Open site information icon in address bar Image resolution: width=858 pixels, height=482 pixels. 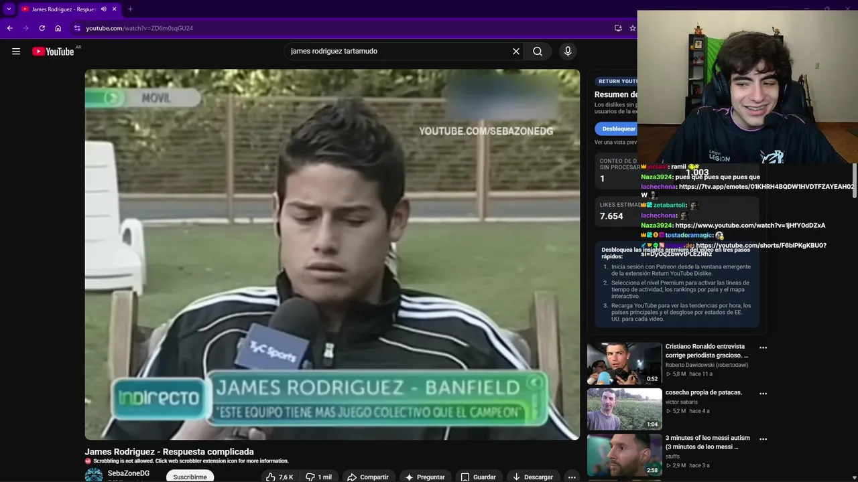77,28
